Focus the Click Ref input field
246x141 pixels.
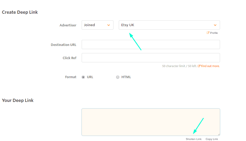pyautogui.click(x=151, y=58)
